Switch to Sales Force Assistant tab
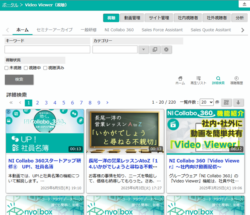 [x=162, y=30]
